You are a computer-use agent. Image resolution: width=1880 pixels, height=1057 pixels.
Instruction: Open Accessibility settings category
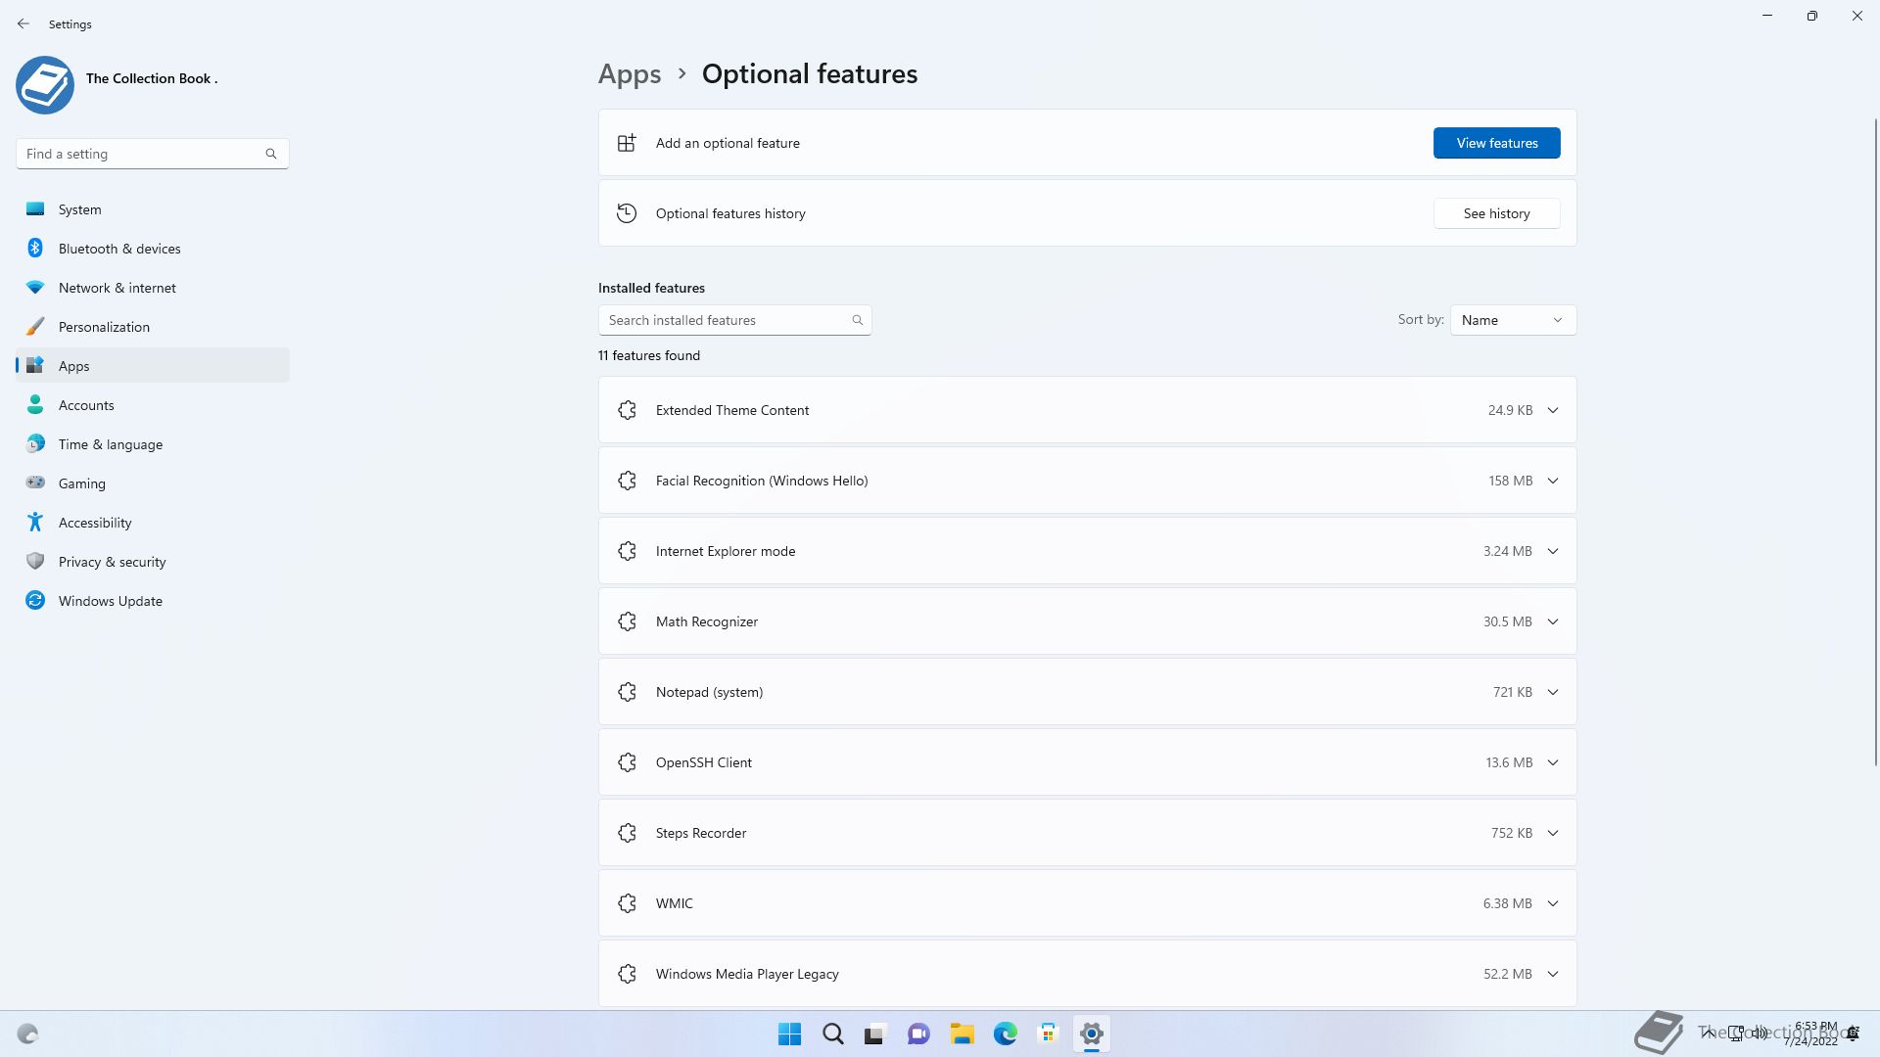click(x=153, y=523)
